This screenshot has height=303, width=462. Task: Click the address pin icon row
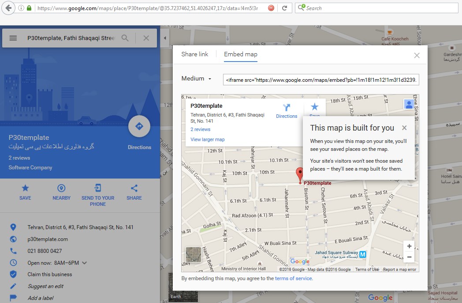13,227
